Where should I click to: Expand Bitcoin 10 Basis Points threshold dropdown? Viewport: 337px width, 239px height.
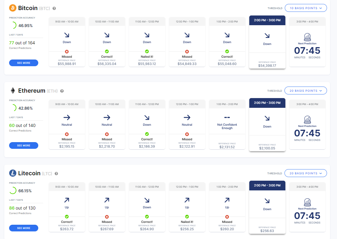tap(306, 8)
